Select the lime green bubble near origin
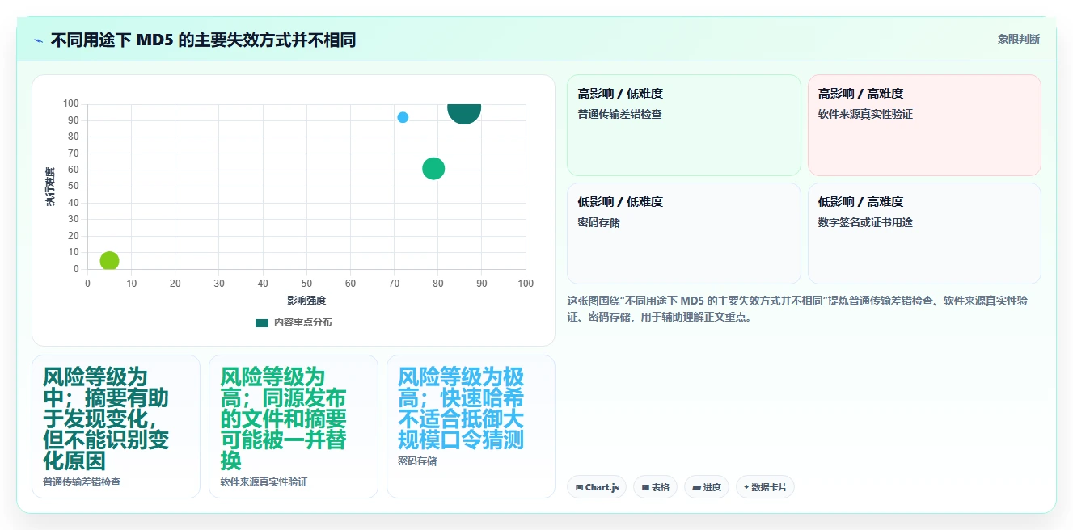 pos(109,260)
